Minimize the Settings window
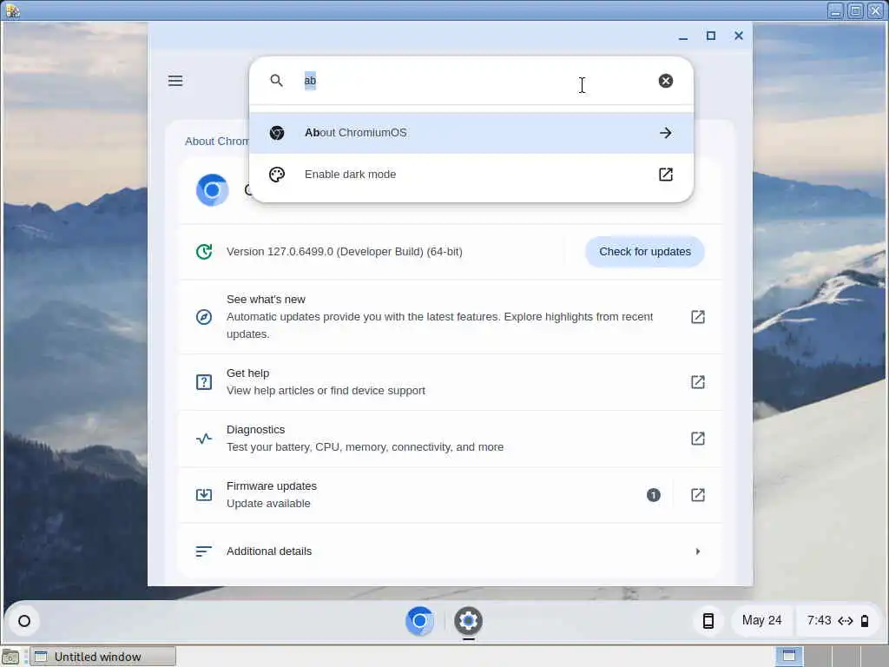This screenshot has height=667, width=889. coord(683,36)
